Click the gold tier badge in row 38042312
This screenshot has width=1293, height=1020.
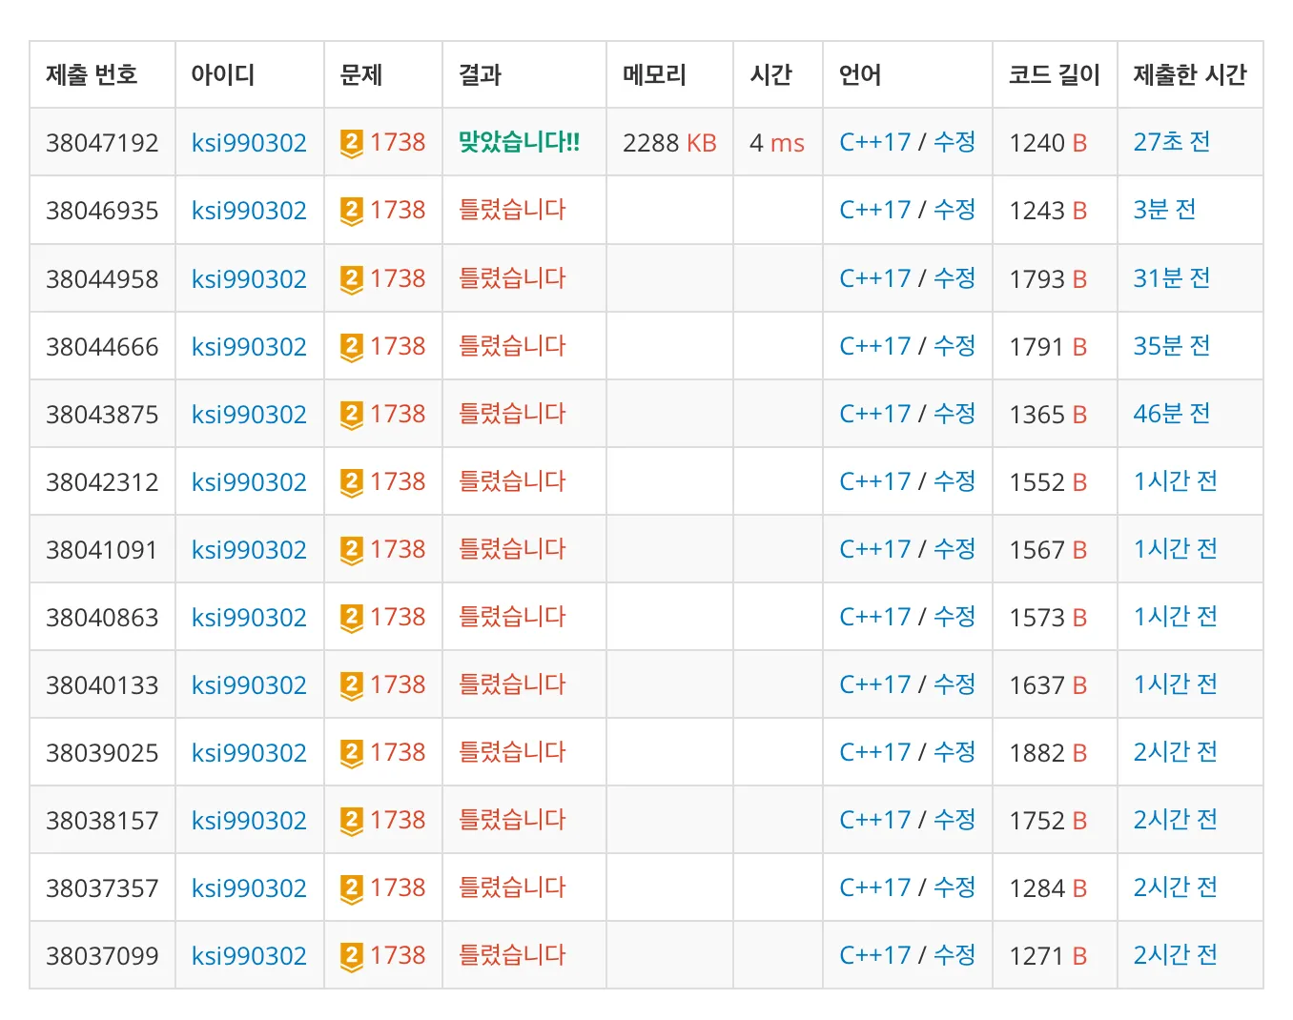(352, 482)
